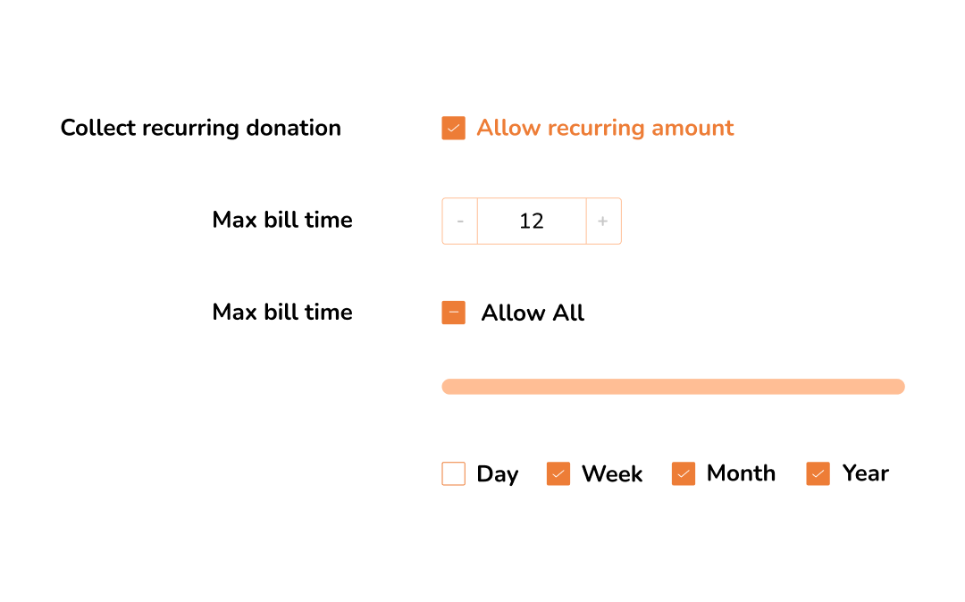Click the dash icon in the Allow All box
965x602 pixels.
(x=453, y=313)
